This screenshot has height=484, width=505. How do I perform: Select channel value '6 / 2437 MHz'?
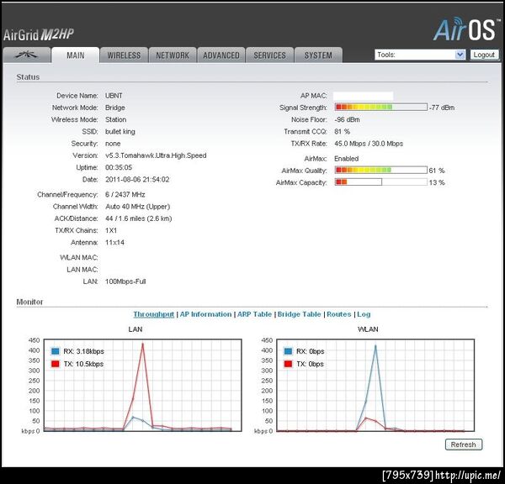pyautogui.click(x=125, y=195)
